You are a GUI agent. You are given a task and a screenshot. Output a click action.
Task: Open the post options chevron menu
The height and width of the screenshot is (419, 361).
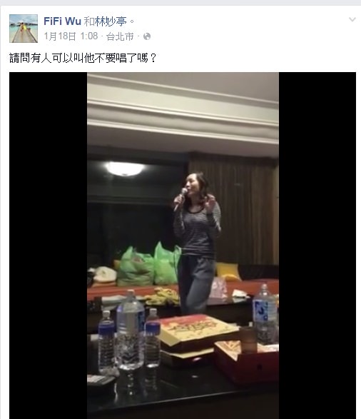pos(352,19)
